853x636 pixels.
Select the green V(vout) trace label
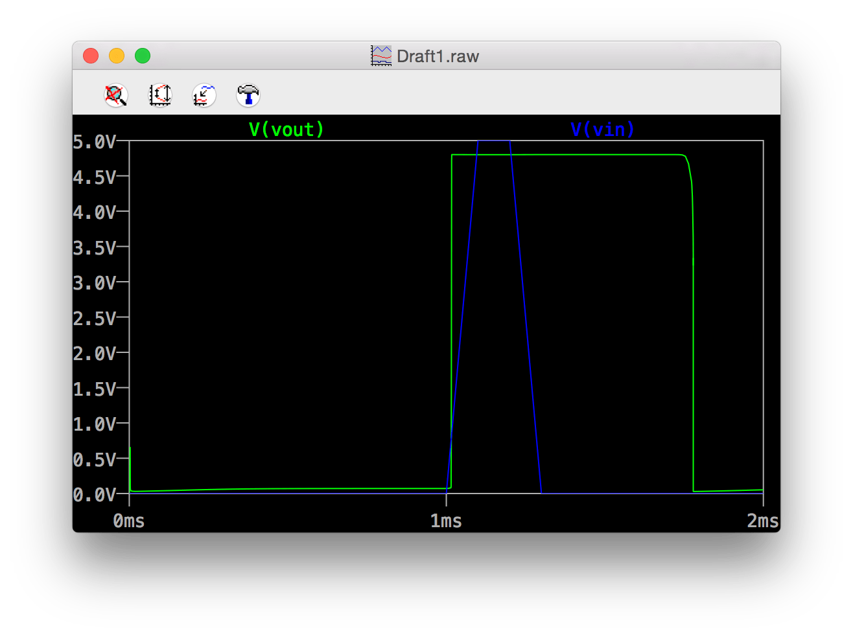click(x=286, y=129)
